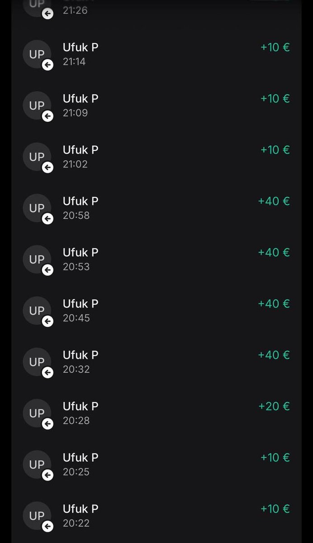Open the Ufuk P transaction from 21:14

click(x=156, y=54)
